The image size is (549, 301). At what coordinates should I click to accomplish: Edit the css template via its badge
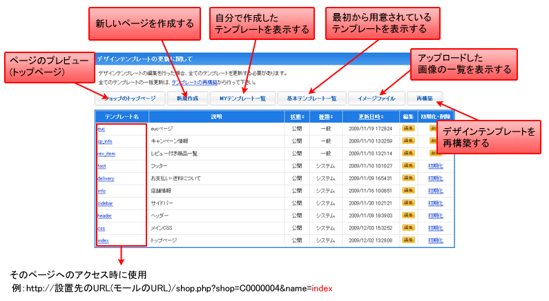407,228
